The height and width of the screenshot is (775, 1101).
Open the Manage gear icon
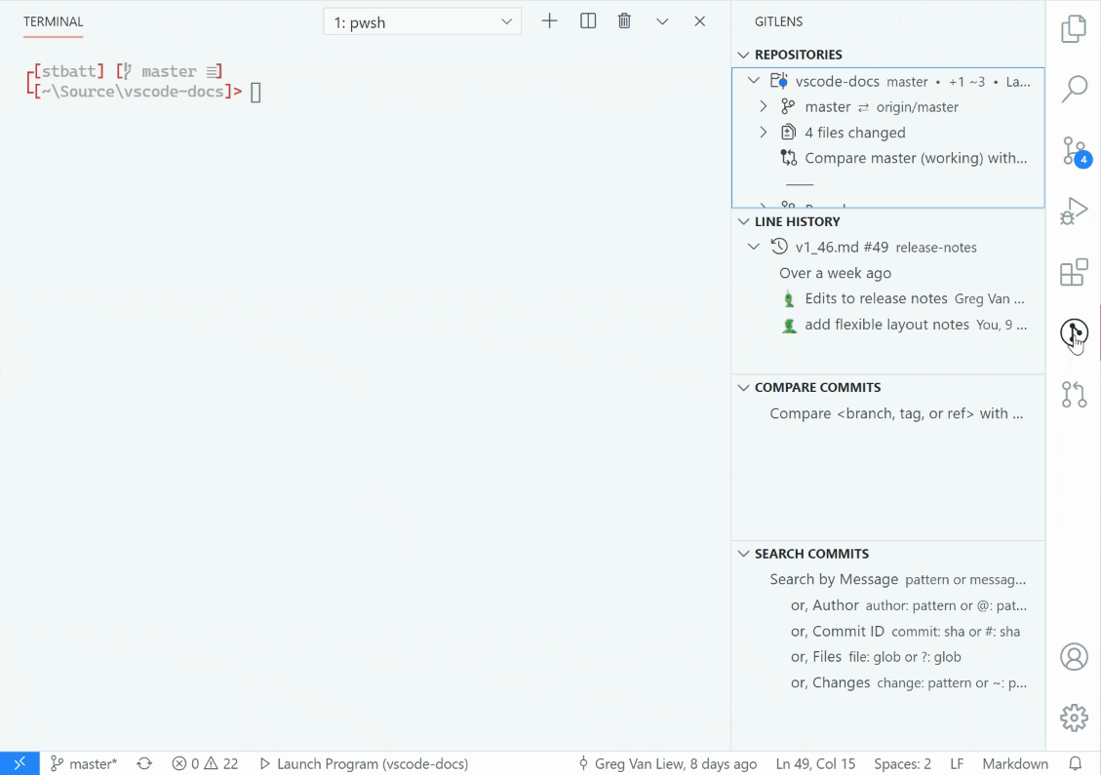1074,717
